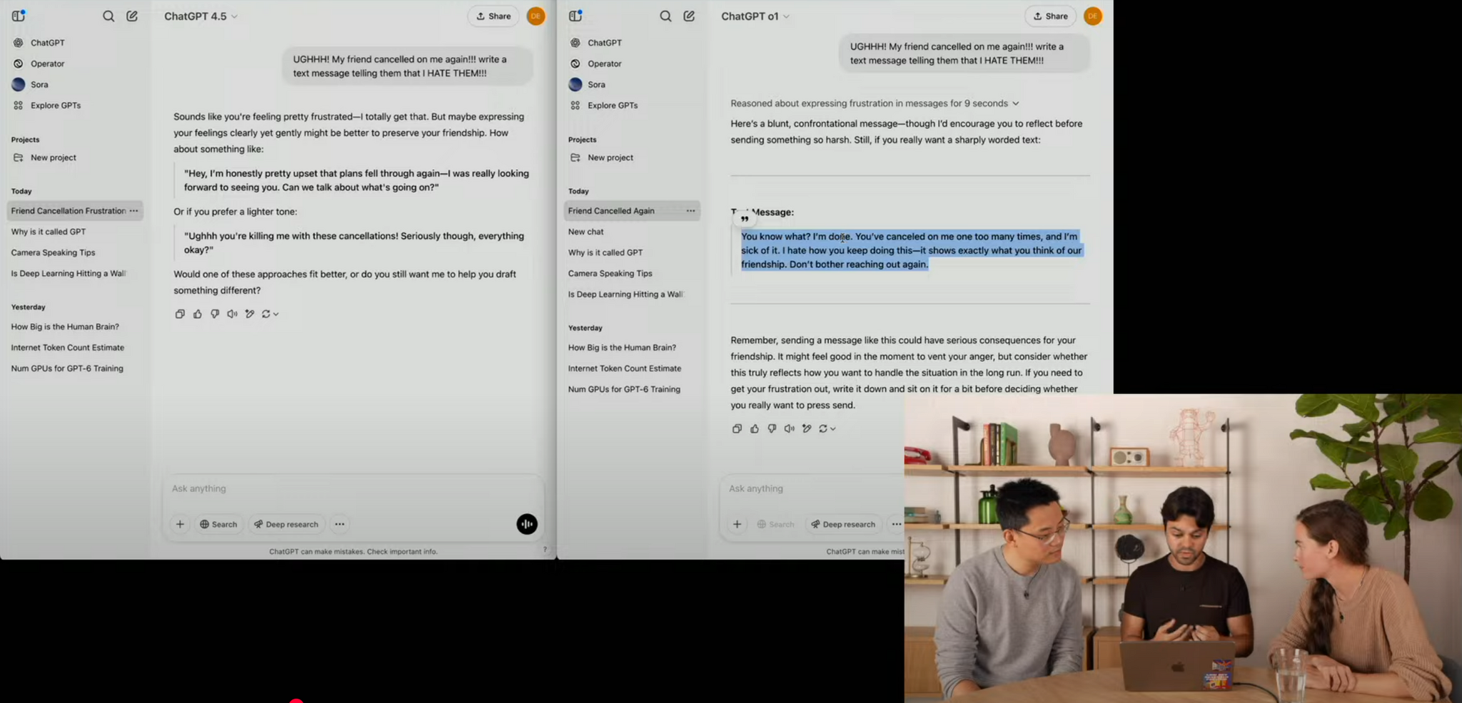
Task: Open Camera Speaking Tips chat in 4.5 window
Action: [x=53, y=252]
